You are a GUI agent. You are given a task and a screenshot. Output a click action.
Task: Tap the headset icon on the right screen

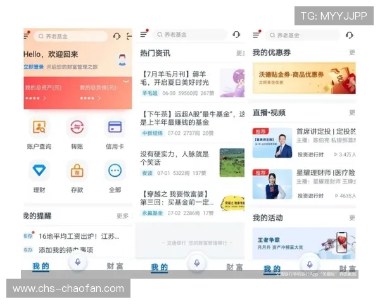pos(349,35)
